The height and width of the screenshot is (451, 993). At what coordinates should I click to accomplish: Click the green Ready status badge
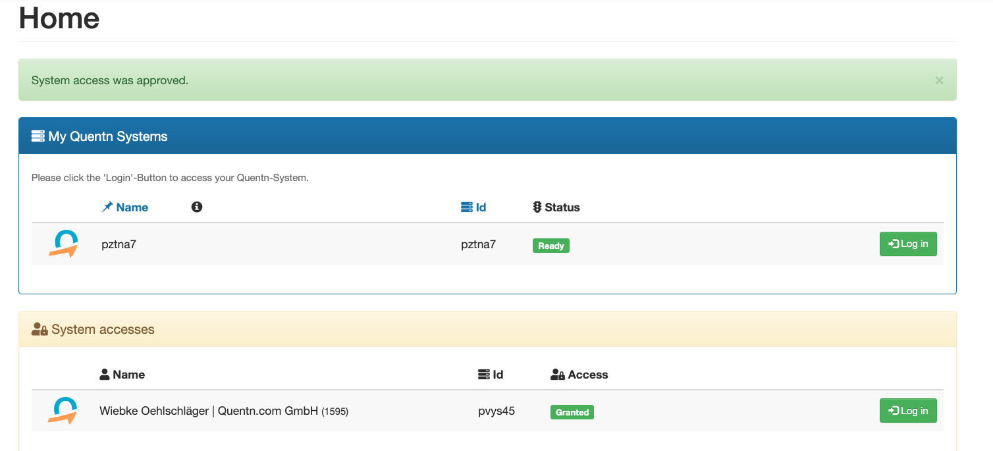click(551, 246)
